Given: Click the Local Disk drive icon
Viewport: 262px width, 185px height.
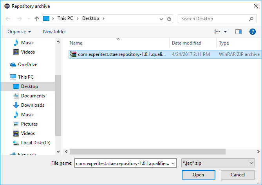Looking at the screenshot, I should 16,143.
